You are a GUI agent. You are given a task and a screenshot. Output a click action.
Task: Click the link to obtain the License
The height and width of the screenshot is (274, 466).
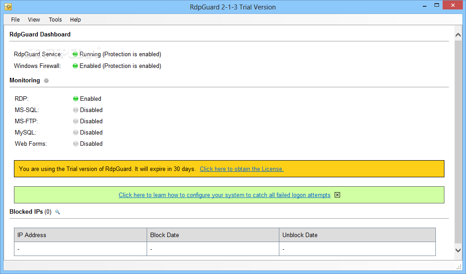click(242, 169)
